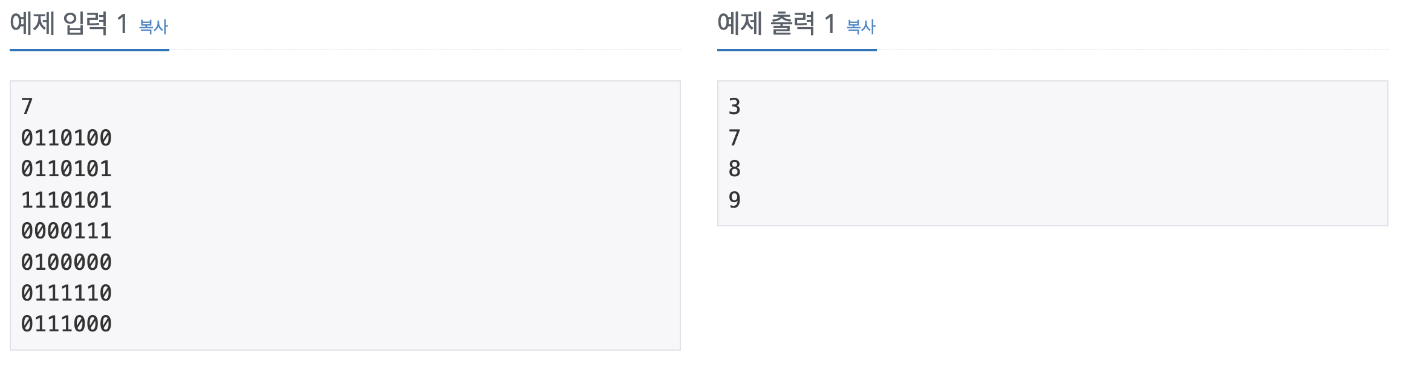Click the first line showing 7 in input
This screenshot has height=373, width=1403.
[25, 107]
